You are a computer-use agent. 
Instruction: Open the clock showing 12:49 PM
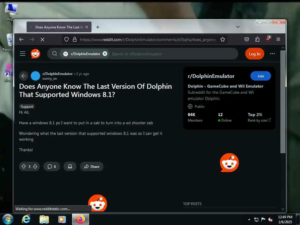[285, 219]
